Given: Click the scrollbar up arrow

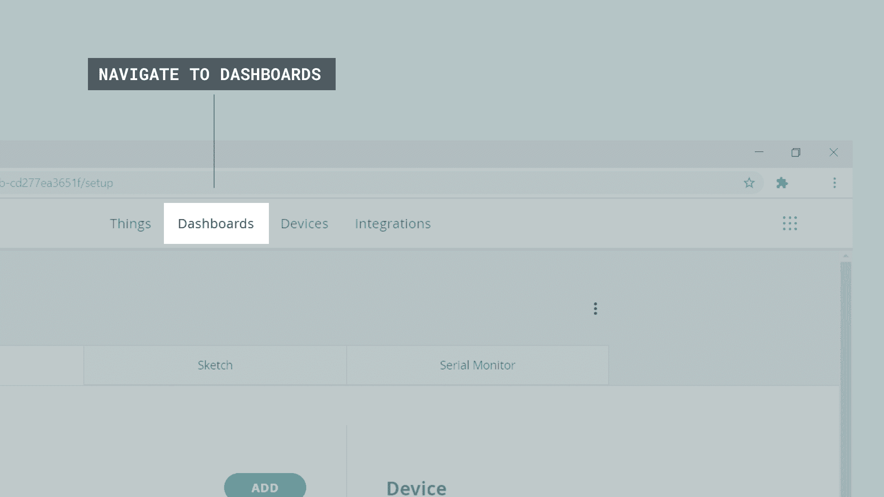Looking at the screenshot, I should pyautogui.click(x=845, y=256).
